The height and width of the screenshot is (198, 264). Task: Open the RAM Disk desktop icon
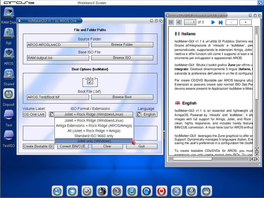coord(9,13)
